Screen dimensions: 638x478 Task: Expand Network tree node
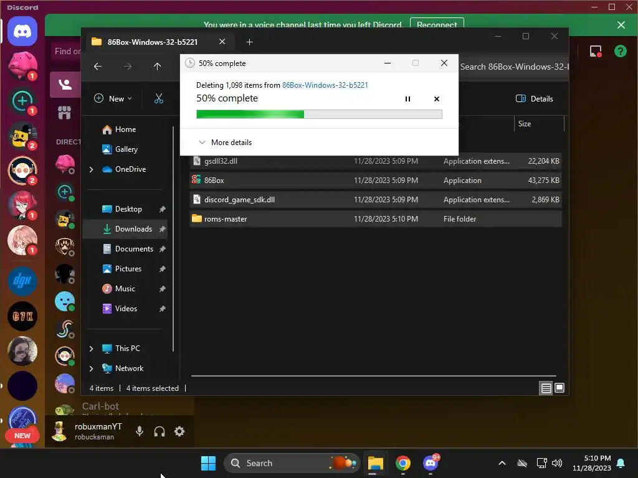(91, 368)
